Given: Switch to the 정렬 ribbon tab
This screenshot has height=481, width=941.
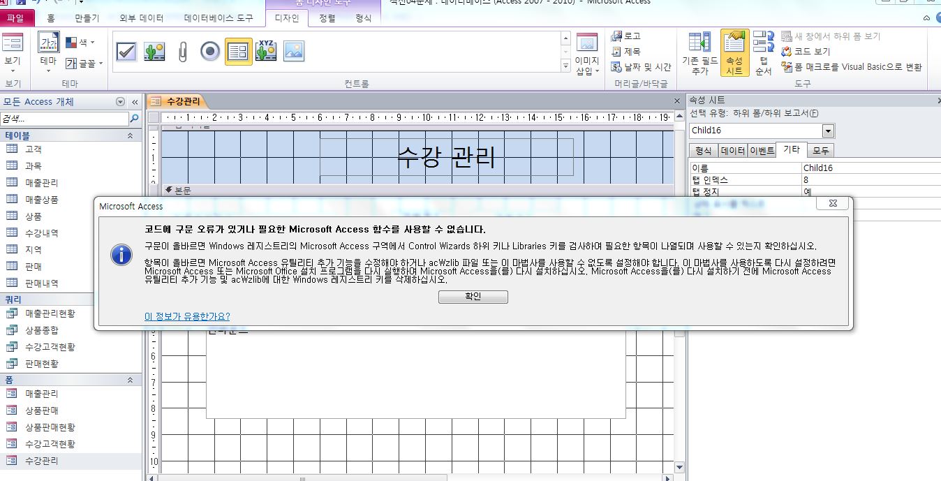Looking at the screenshot, I should (327, 18).
